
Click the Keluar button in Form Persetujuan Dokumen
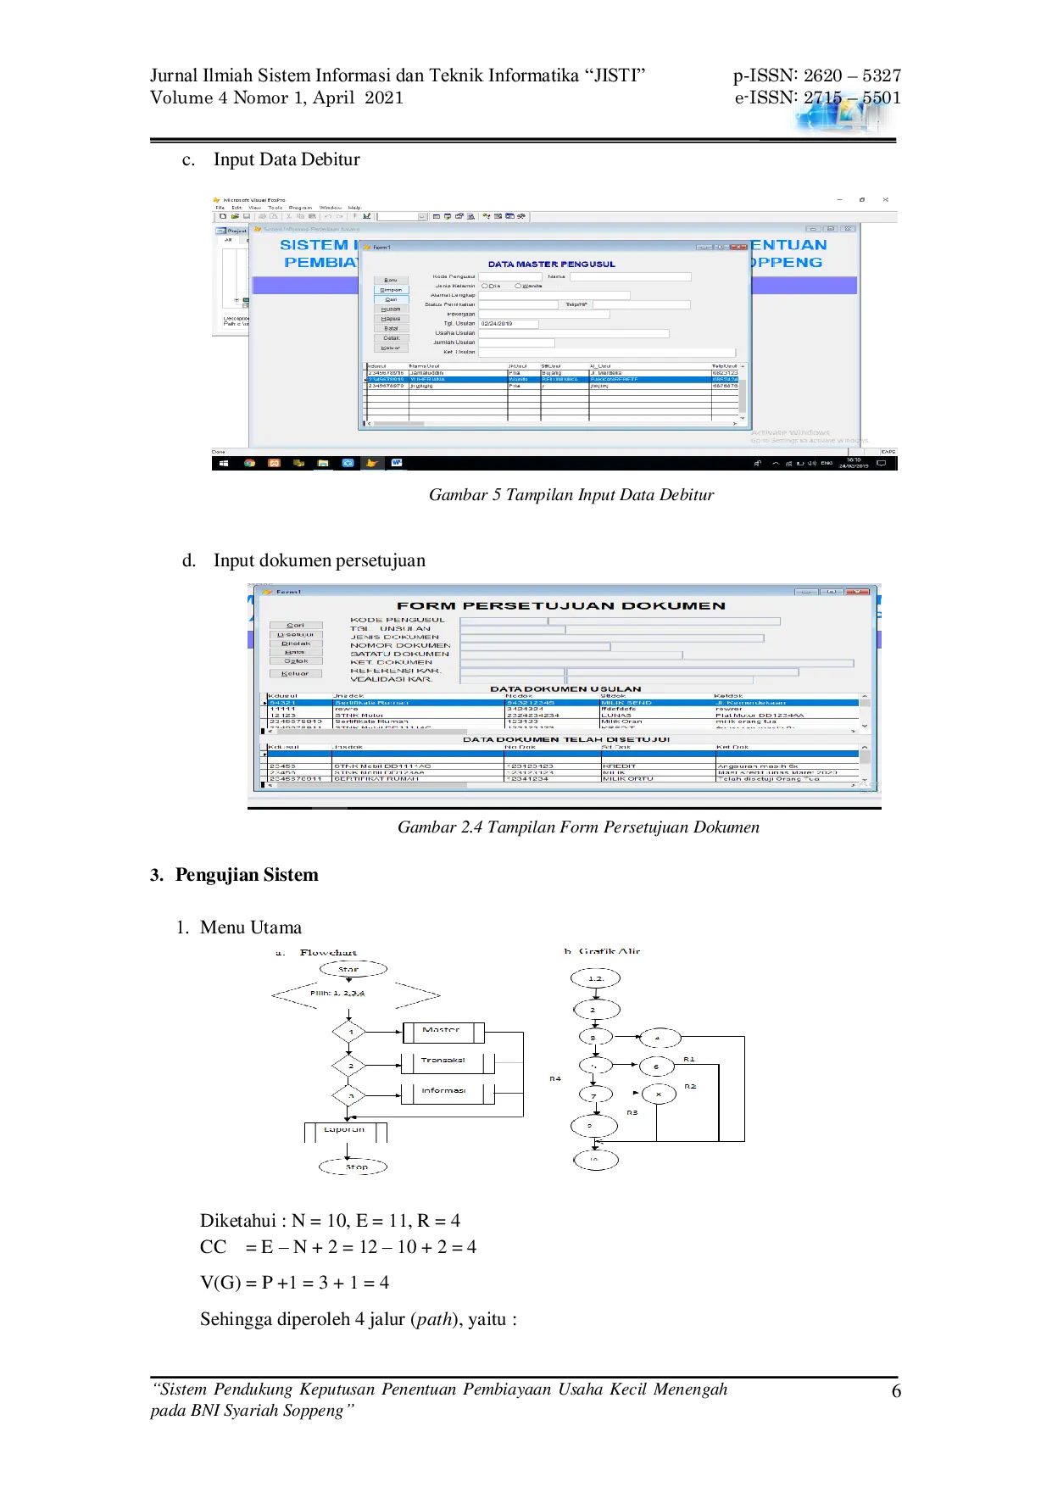click(x=296, y=673)
